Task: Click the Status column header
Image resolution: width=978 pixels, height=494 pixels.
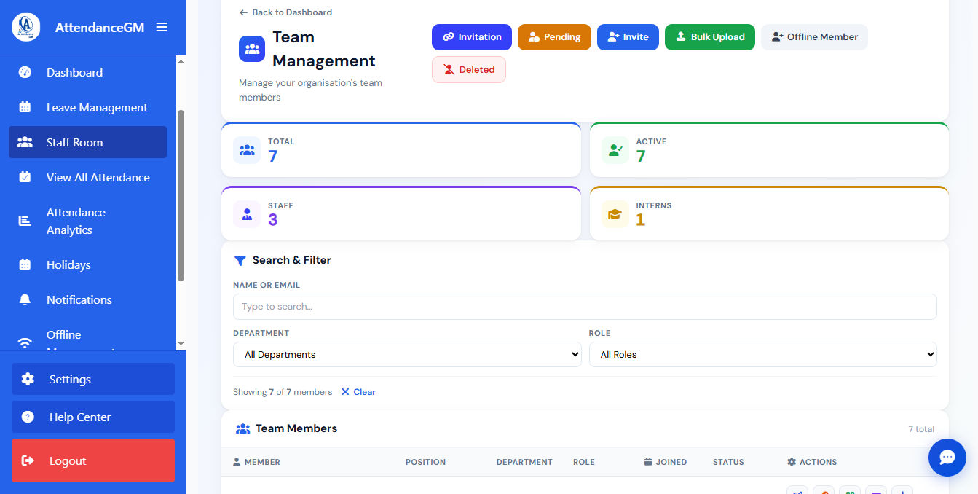Action: (728, 462)
